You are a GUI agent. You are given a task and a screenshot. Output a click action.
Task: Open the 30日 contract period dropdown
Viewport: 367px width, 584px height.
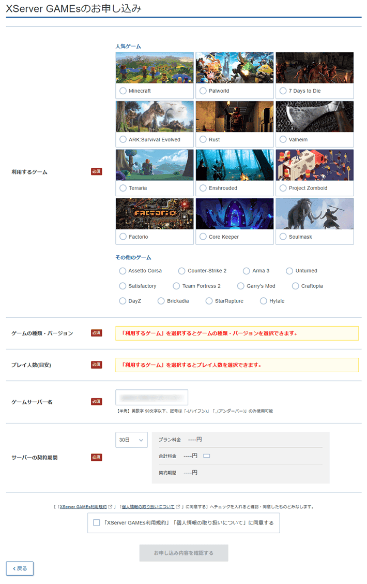pyautogui.click(x=131, y=440)
